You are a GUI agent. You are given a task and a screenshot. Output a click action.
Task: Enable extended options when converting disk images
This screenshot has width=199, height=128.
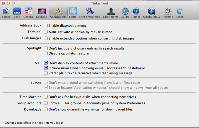[x=46, y=38]
